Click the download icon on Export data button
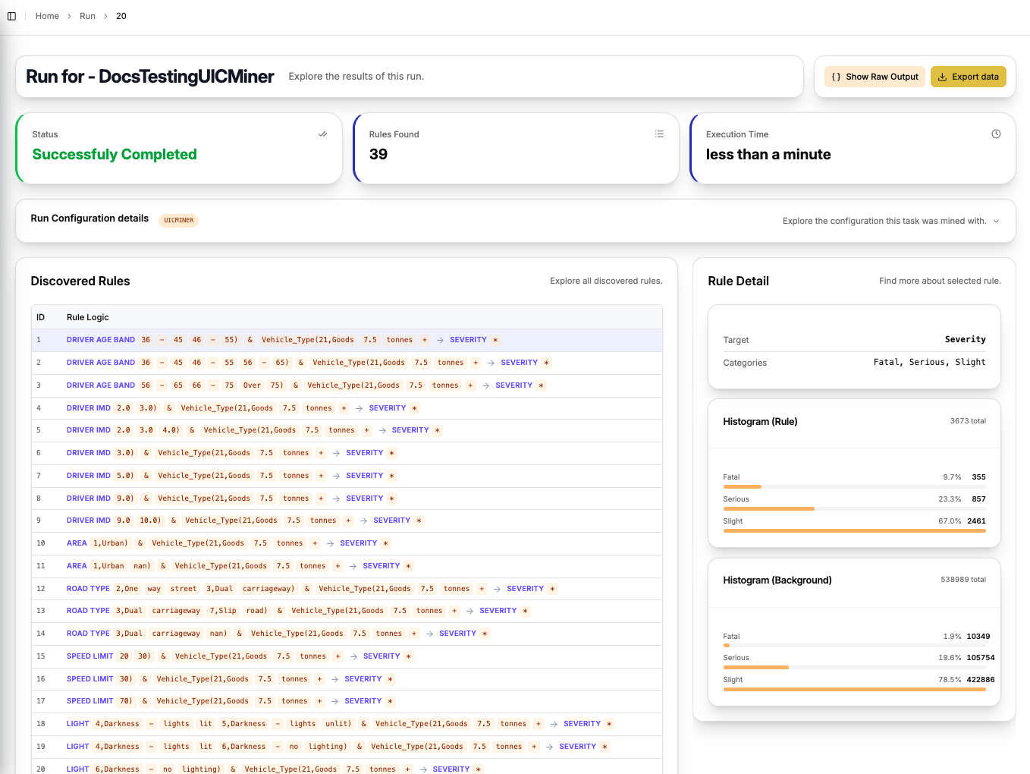The width and height of the screenshot is (1030, 774). pyautogui.click(x=941, y=77)
